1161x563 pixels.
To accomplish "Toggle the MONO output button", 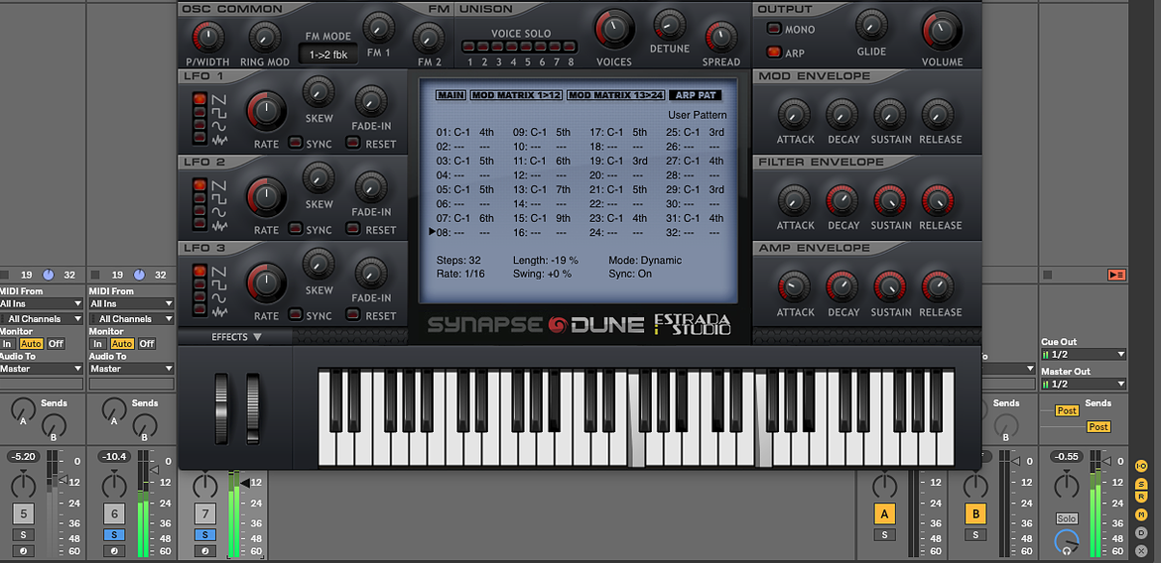I will coord(774,30).
